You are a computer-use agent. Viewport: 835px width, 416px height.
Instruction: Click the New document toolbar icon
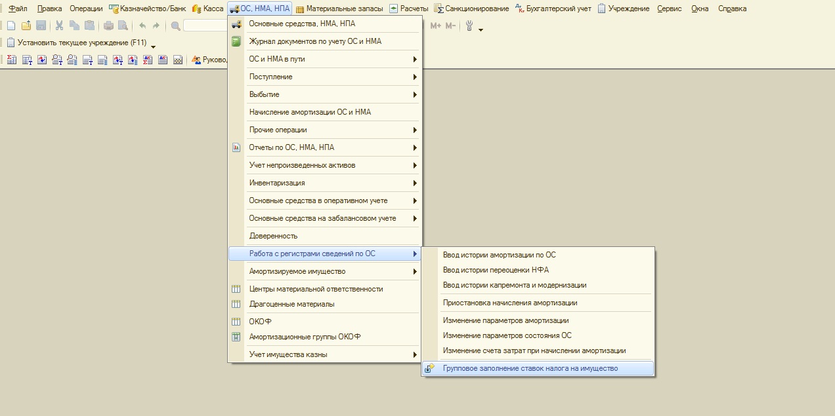tap(11, 26)
